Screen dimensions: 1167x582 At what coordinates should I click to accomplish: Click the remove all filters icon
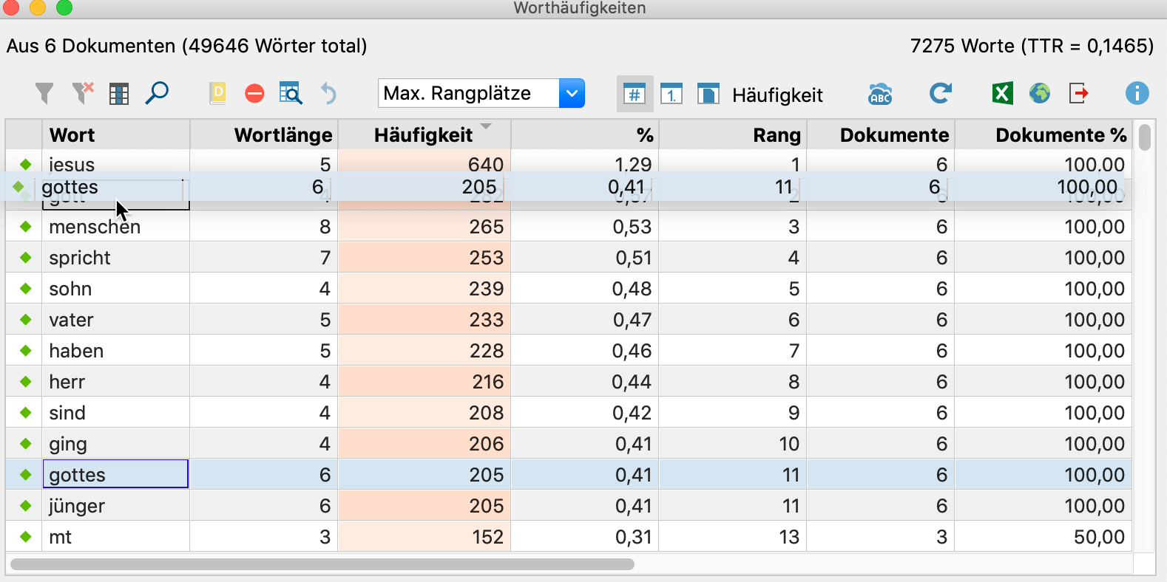pyautogui.click(x=83, y=94)
